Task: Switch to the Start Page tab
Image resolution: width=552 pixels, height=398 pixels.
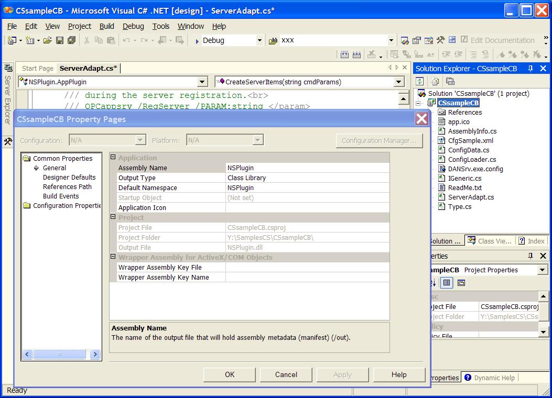Action: pyautogui.click(x=37, y=68)
